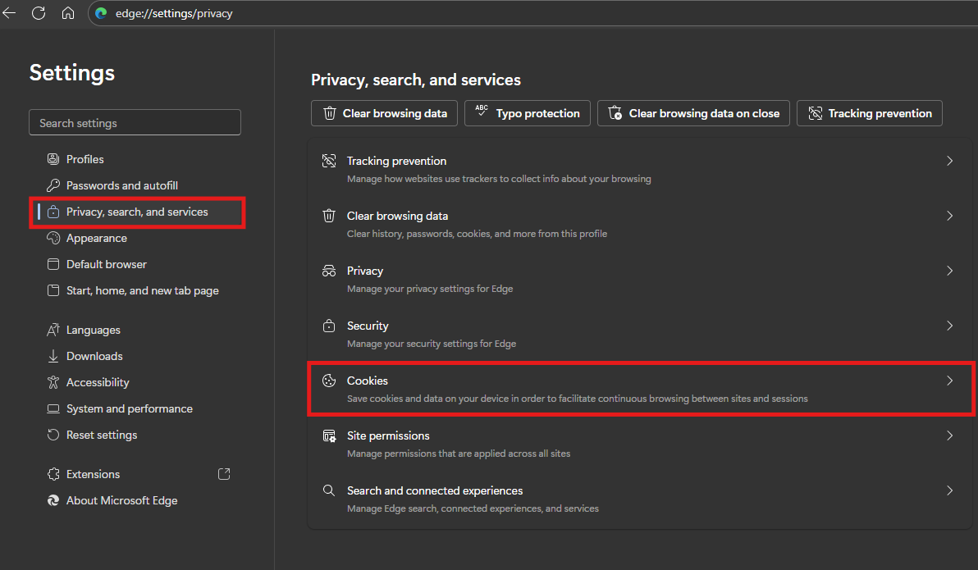
Task: Click the Accessibility figure icon
Action: click(x=53, y=382)
